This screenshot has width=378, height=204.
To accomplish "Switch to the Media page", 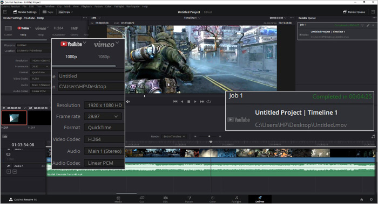I will point(118,199).
